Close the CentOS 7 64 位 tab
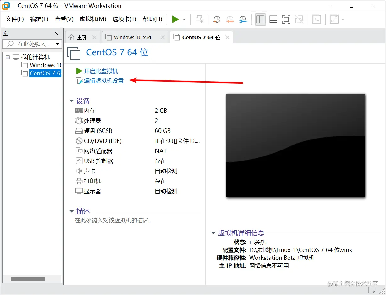Screen dimensions: 386x295 [227, 37]
